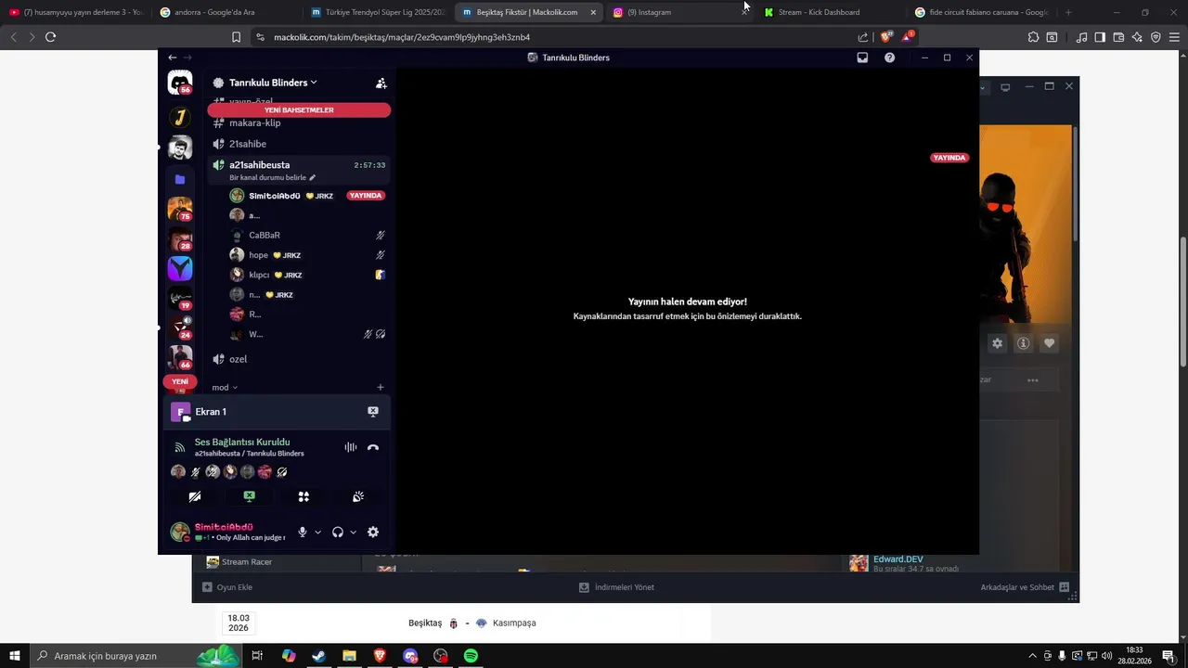This screenshot has width=1188, height=668.
Task: Select CaBBaR in voice channel list
Action: pos(308,236)
